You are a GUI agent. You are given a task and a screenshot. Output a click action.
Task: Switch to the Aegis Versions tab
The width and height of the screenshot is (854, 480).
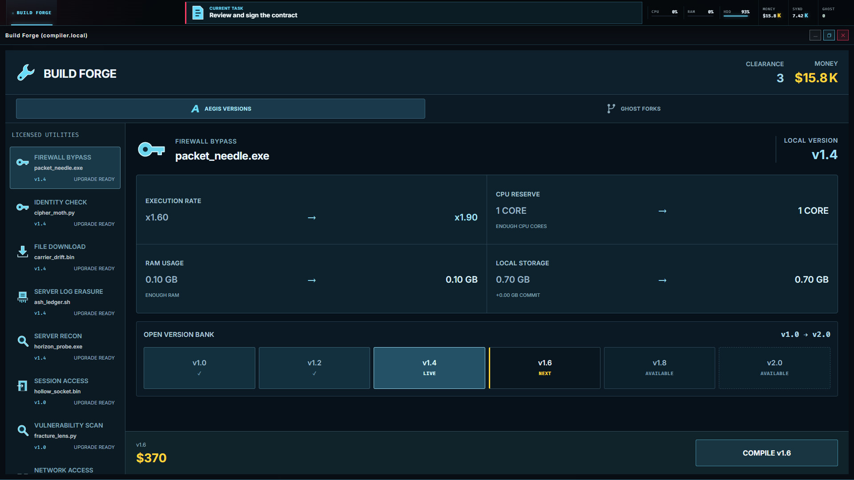(221, 108)
